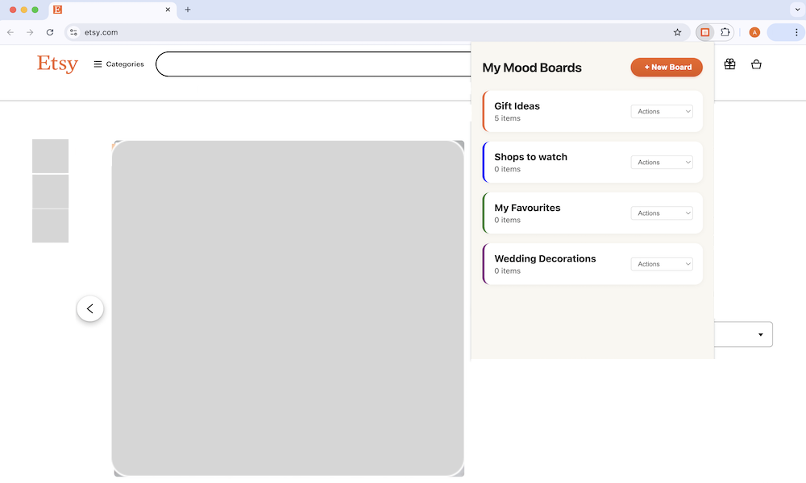Open Actions dropdown for My Favourites
The height and width of the screenshot is (483, 806).
662,213
